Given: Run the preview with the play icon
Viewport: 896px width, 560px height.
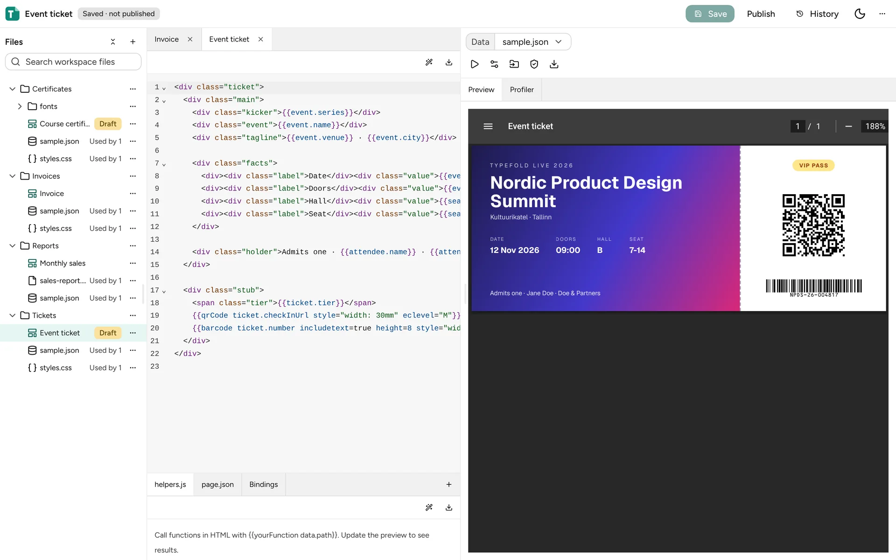Looking at the screenshot, I should coord(475,64).
